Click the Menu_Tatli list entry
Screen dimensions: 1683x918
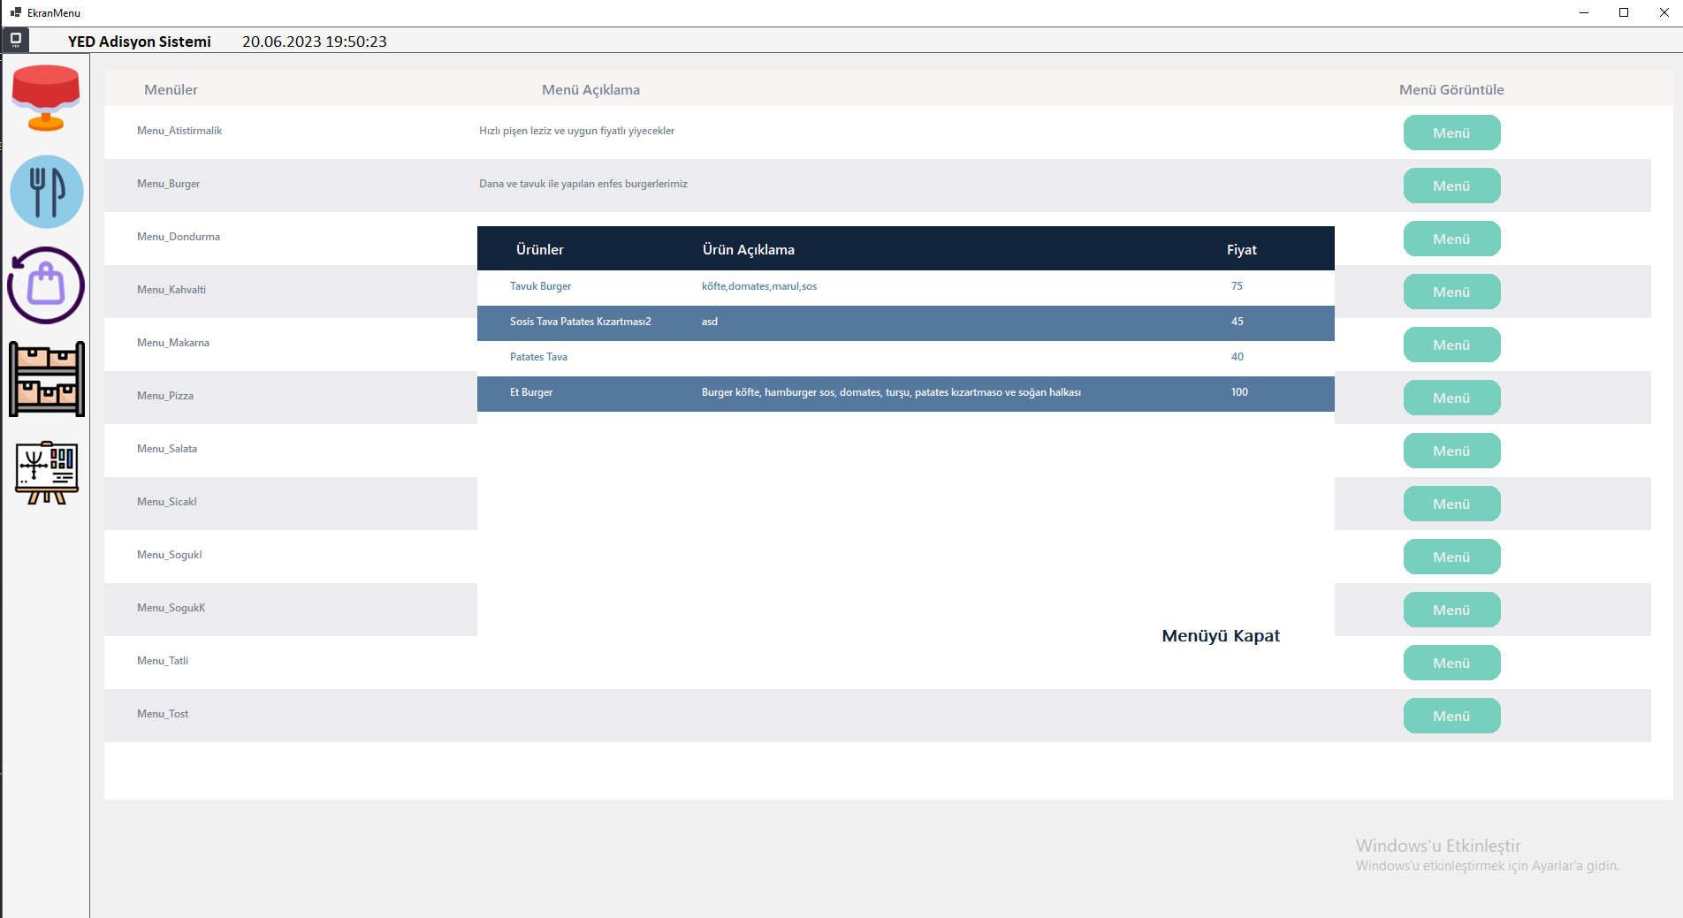point(163,661)
